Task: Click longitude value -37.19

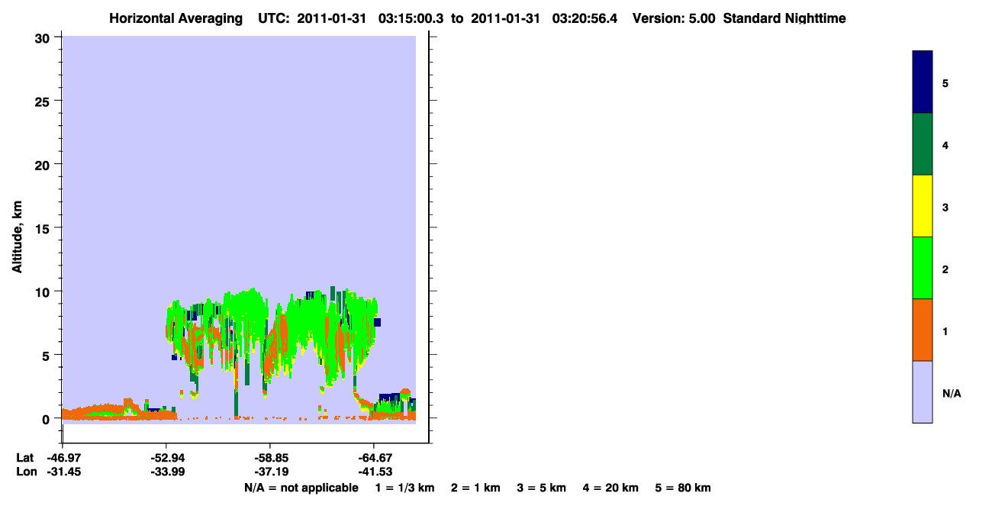Action: (270, 472)
